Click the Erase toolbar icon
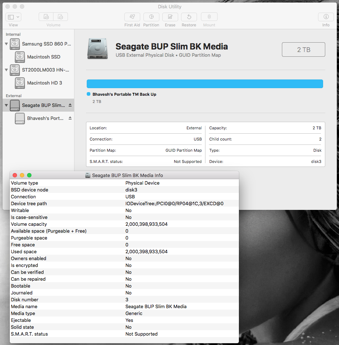 pos(170,17)
